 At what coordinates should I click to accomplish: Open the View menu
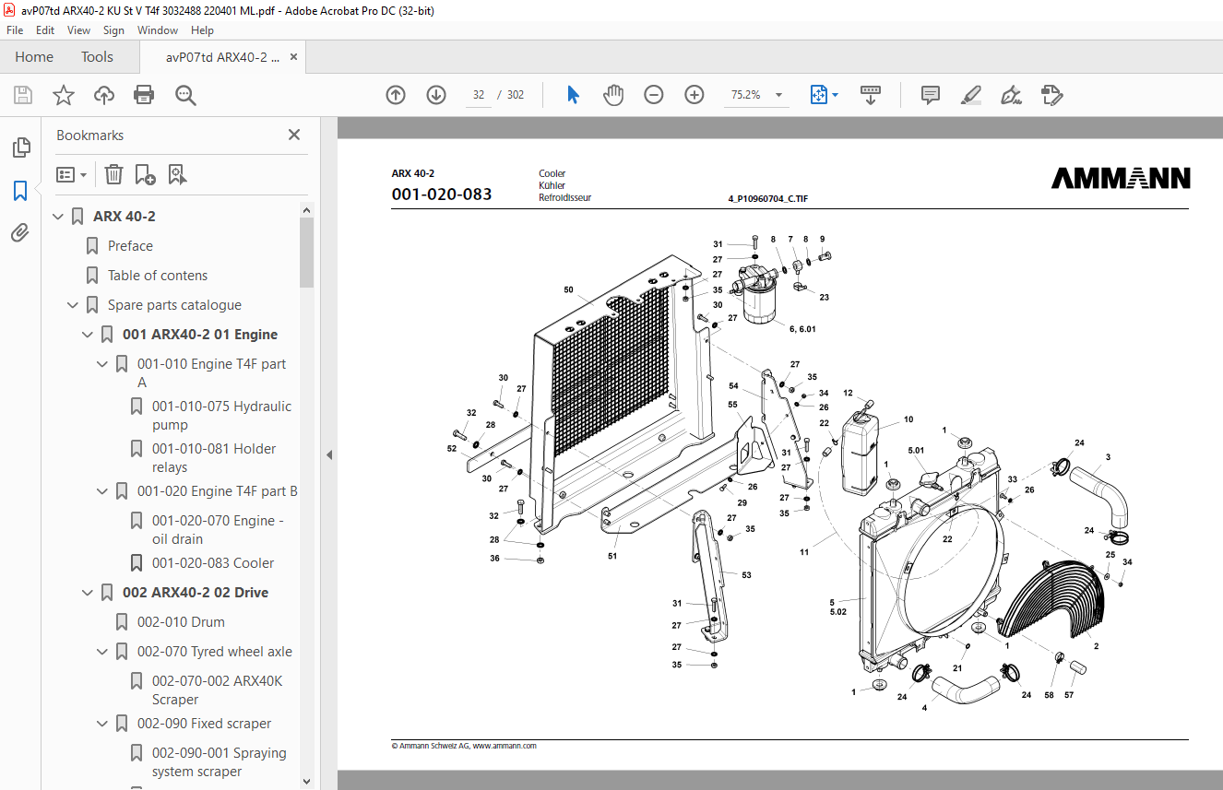78,30
